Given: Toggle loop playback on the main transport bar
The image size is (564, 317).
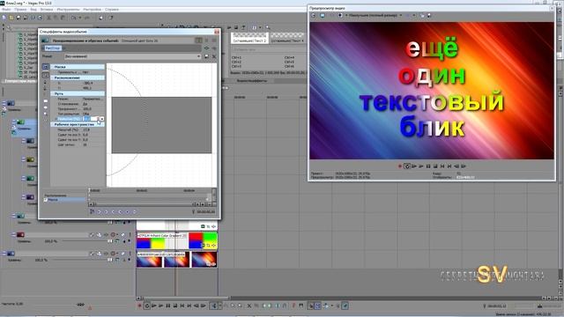Looking at the screenshot, I should tap(147, 306).
